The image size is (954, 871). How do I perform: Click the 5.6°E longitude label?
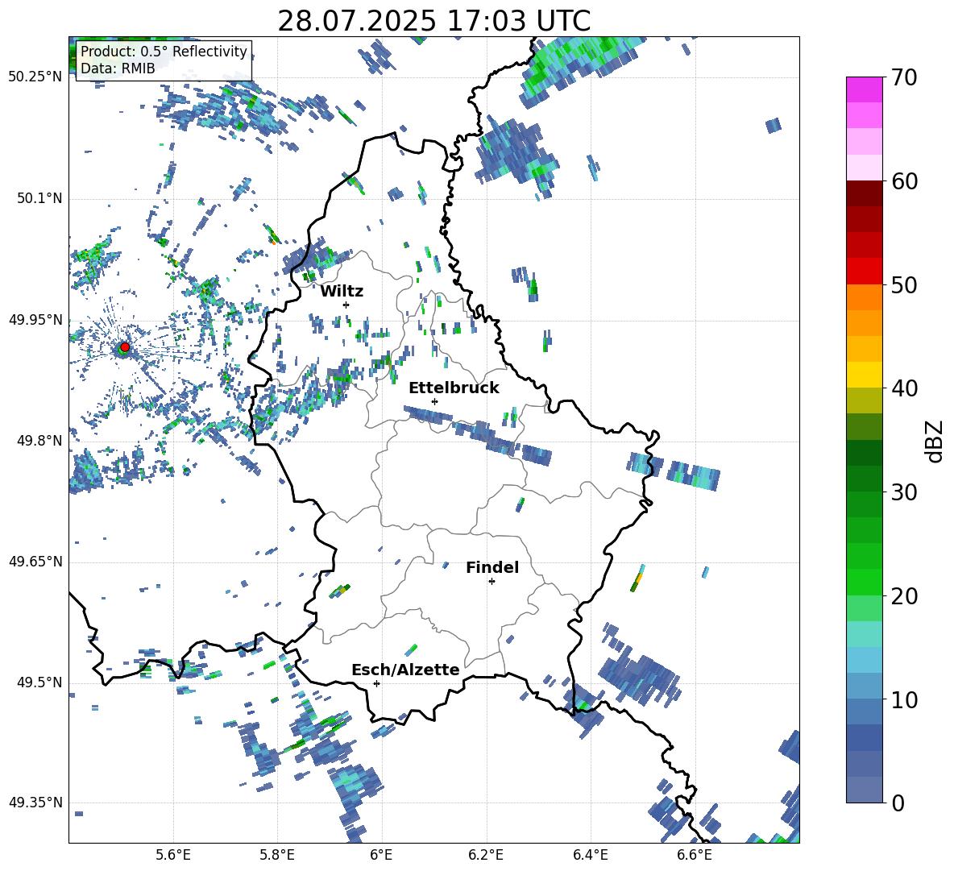pyautogui.click(x=173, y=855)
